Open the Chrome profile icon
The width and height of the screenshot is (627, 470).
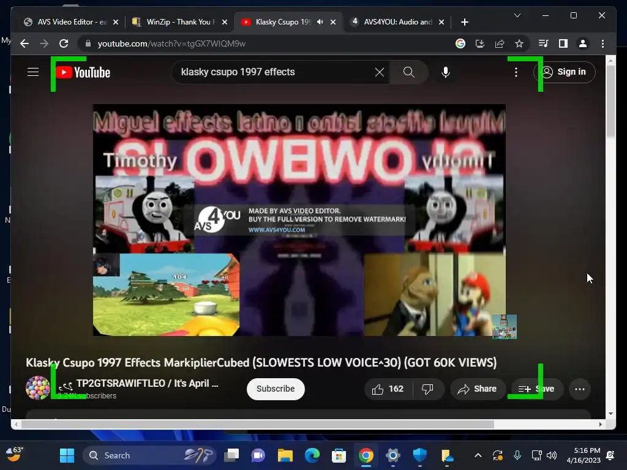tap(583, 43)
